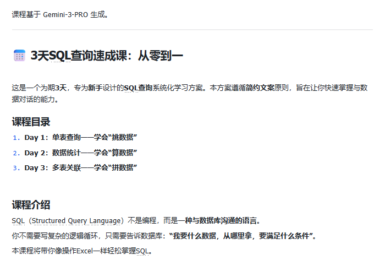Click the 课程目录 section heading
The image size is (385, 271).
point(31,122)
